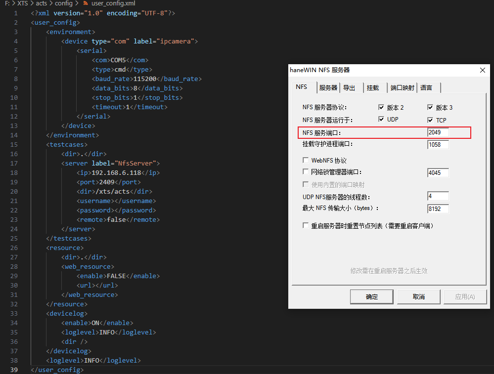Click the INFO loglevel value on line 38
The width and height of the screenshot is (494, 374).
[x=91, y=360]
